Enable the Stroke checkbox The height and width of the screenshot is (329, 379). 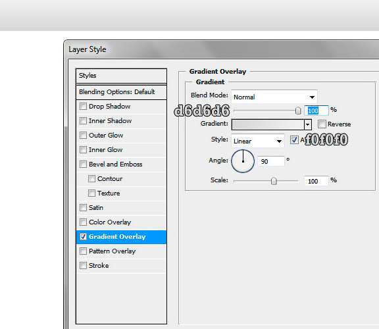click(83, 266)
